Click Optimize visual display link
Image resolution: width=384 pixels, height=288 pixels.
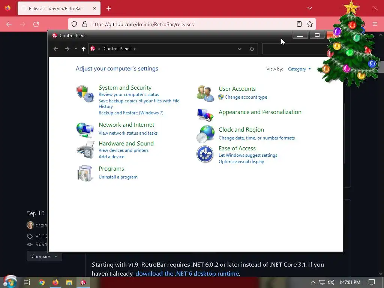pos(241,162)
